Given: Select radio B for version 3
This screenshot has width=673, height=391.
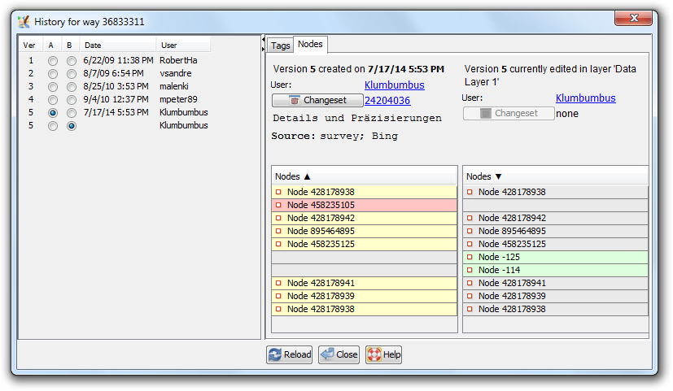Looking at the screenshot, I should pyautogui.click(x=72, y=86).
